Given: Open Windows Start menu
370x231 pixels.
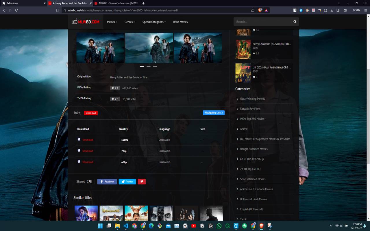Looking at the screenshot, I should click(100, 226).
